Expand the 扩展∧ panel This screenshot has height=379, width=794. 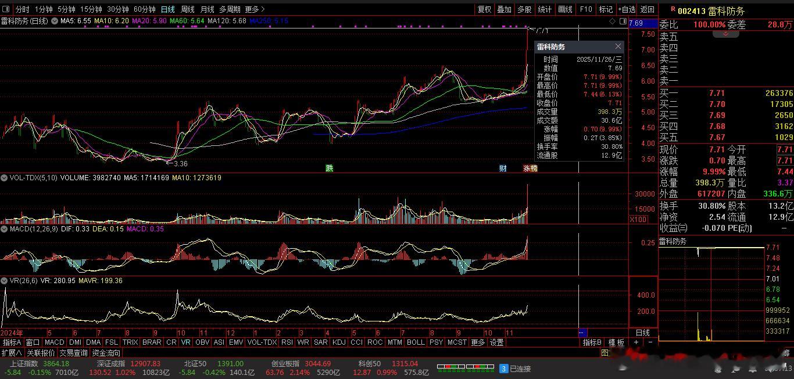click(x=12, y=353)
